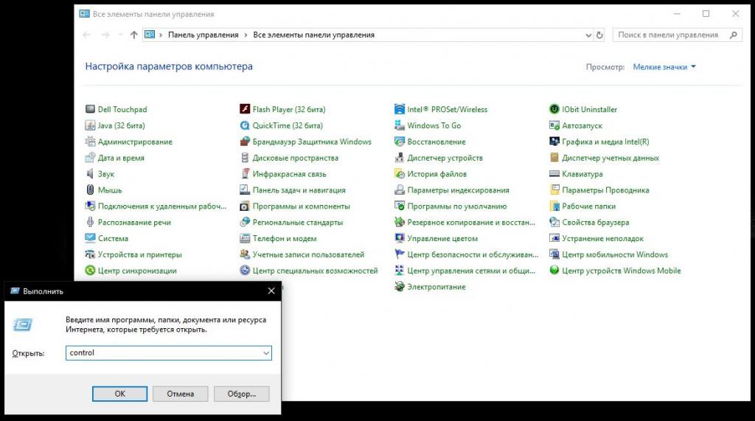Image resolution: width=755 pixels, height=421 pixels.
Task: Open the Автозапуск icon
Action: (x=554, y=126)
